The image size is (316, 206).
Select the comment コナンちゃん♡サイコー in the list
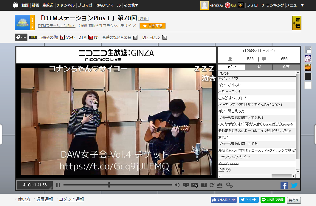pyautogui.click(x=257, y=157)
